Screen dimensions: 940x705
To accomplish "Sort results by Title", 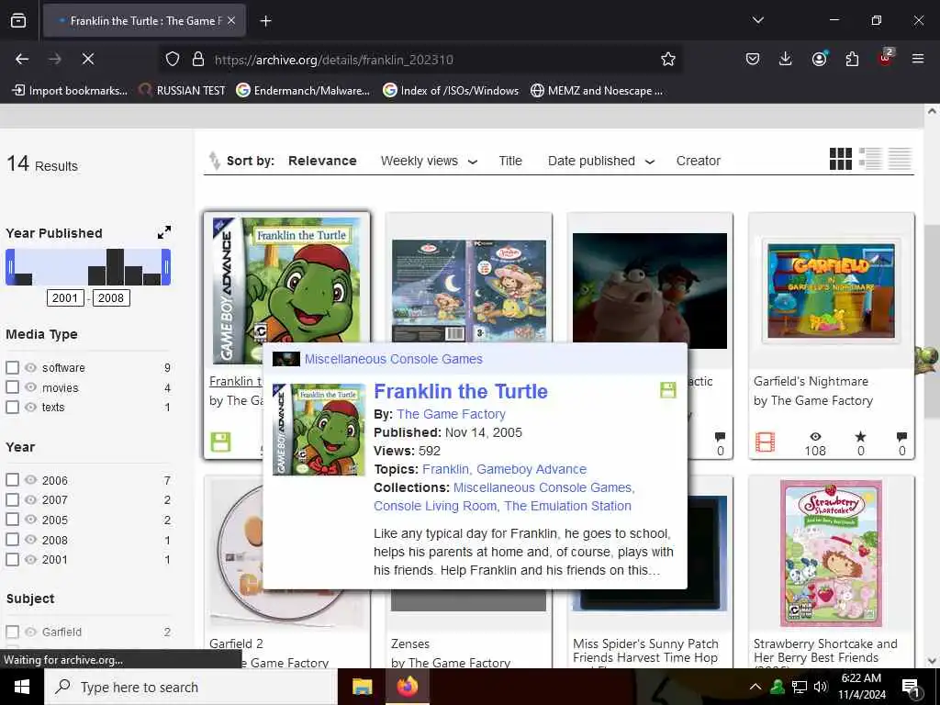I will point(510,161).
